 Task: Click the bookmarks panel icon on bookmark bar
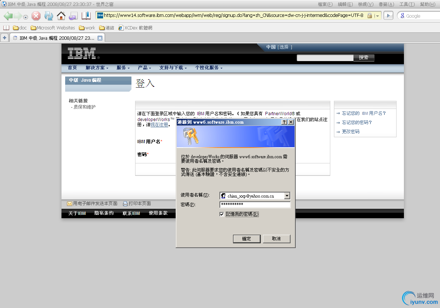[6, 28]
